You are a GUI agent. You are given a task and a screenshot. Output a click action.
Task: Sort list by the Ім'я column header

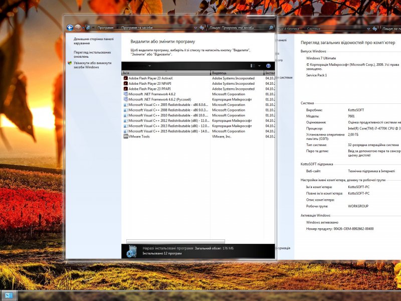click(x=166, y=73)
